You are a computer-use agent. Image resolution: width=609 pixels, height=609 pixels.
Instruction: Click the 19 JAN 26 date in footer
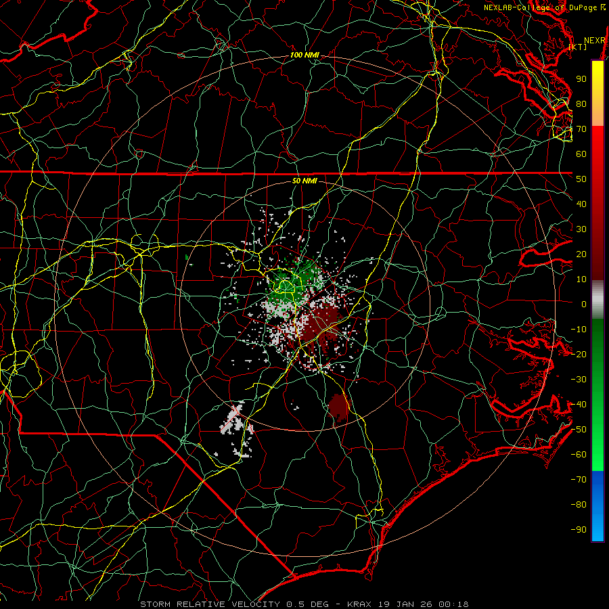coord(405,604)
